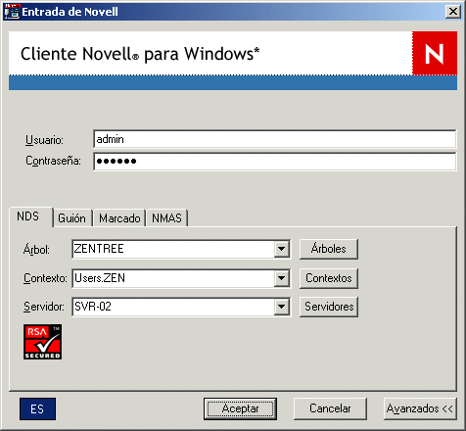Click the title bar login icon

[13, 12]
